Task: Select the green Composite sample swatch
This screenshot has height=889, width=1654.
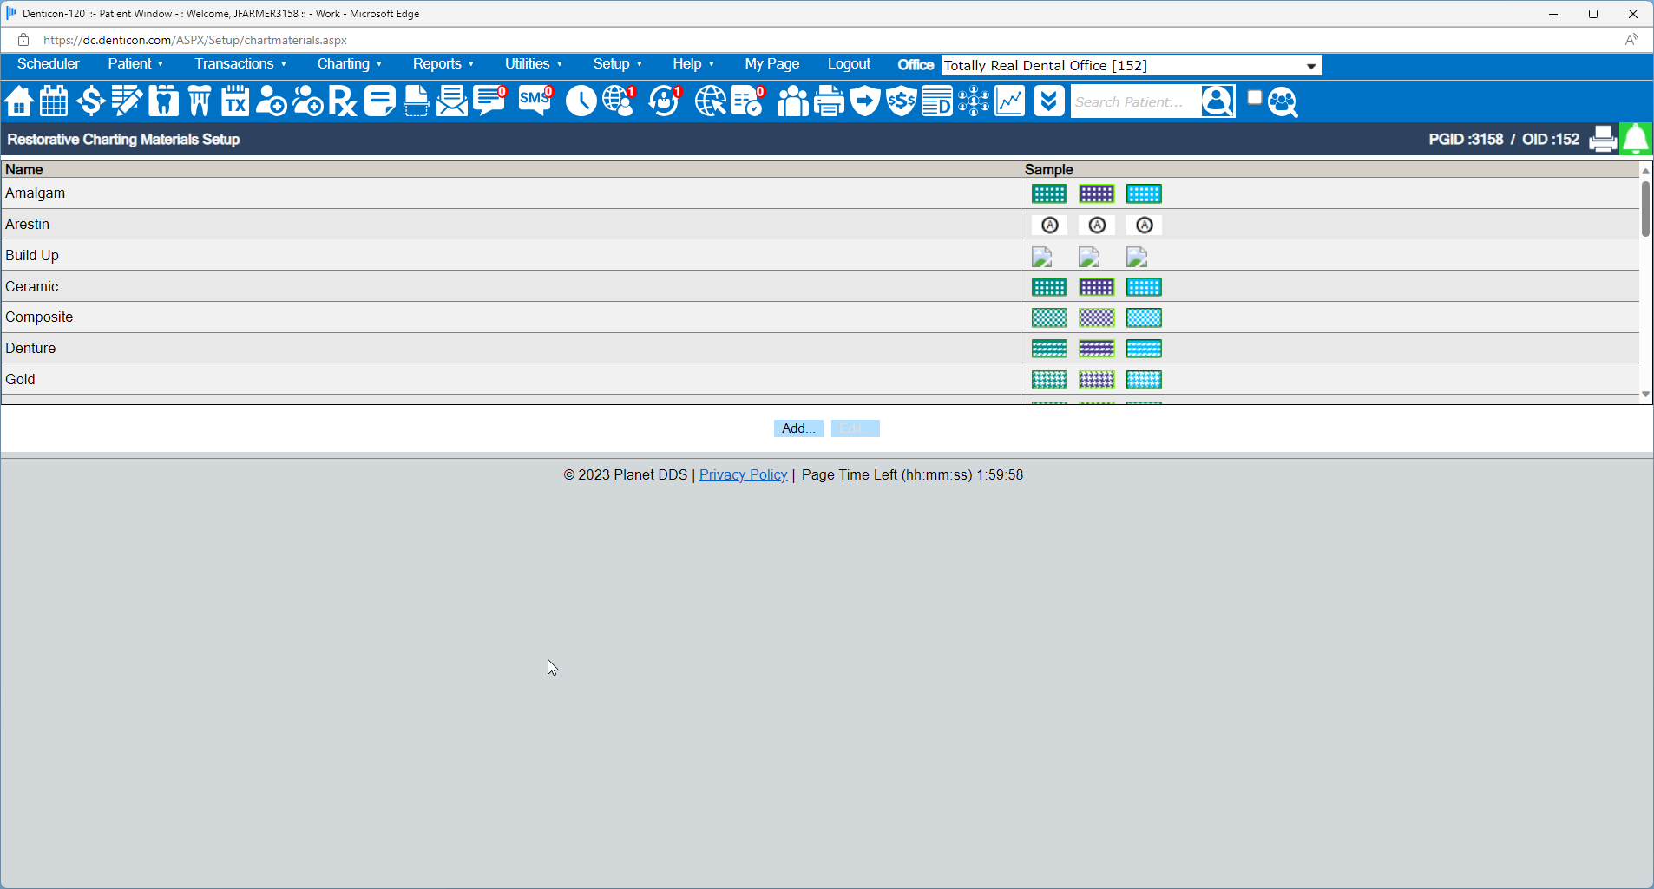Action: coord(1050,317)
